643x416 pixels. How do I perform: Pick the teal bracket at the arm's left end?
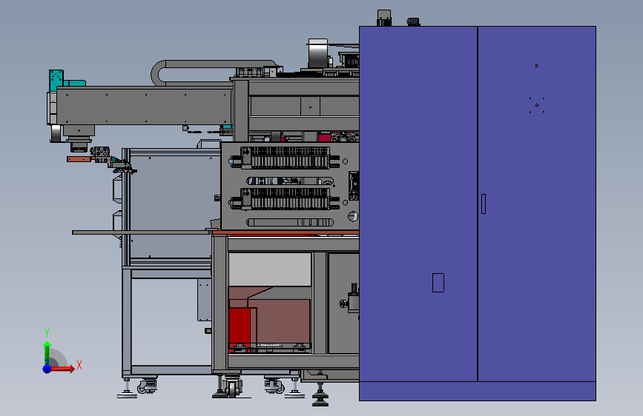pos(56,80)
